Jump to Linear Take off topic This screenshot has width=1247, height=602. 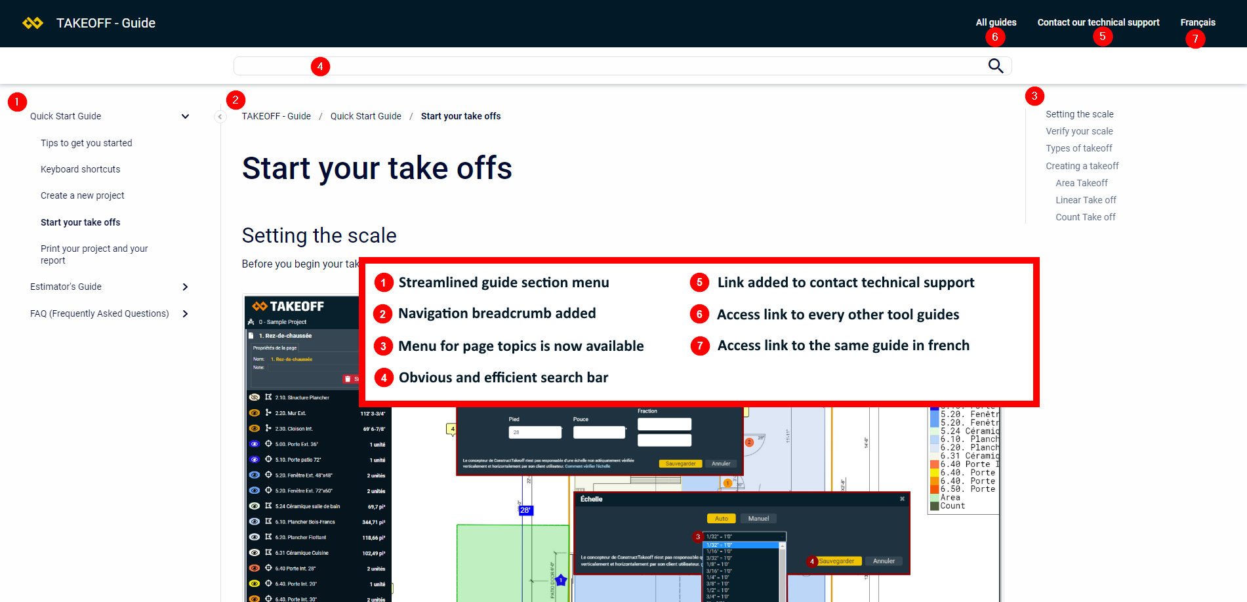[1086, 200]
